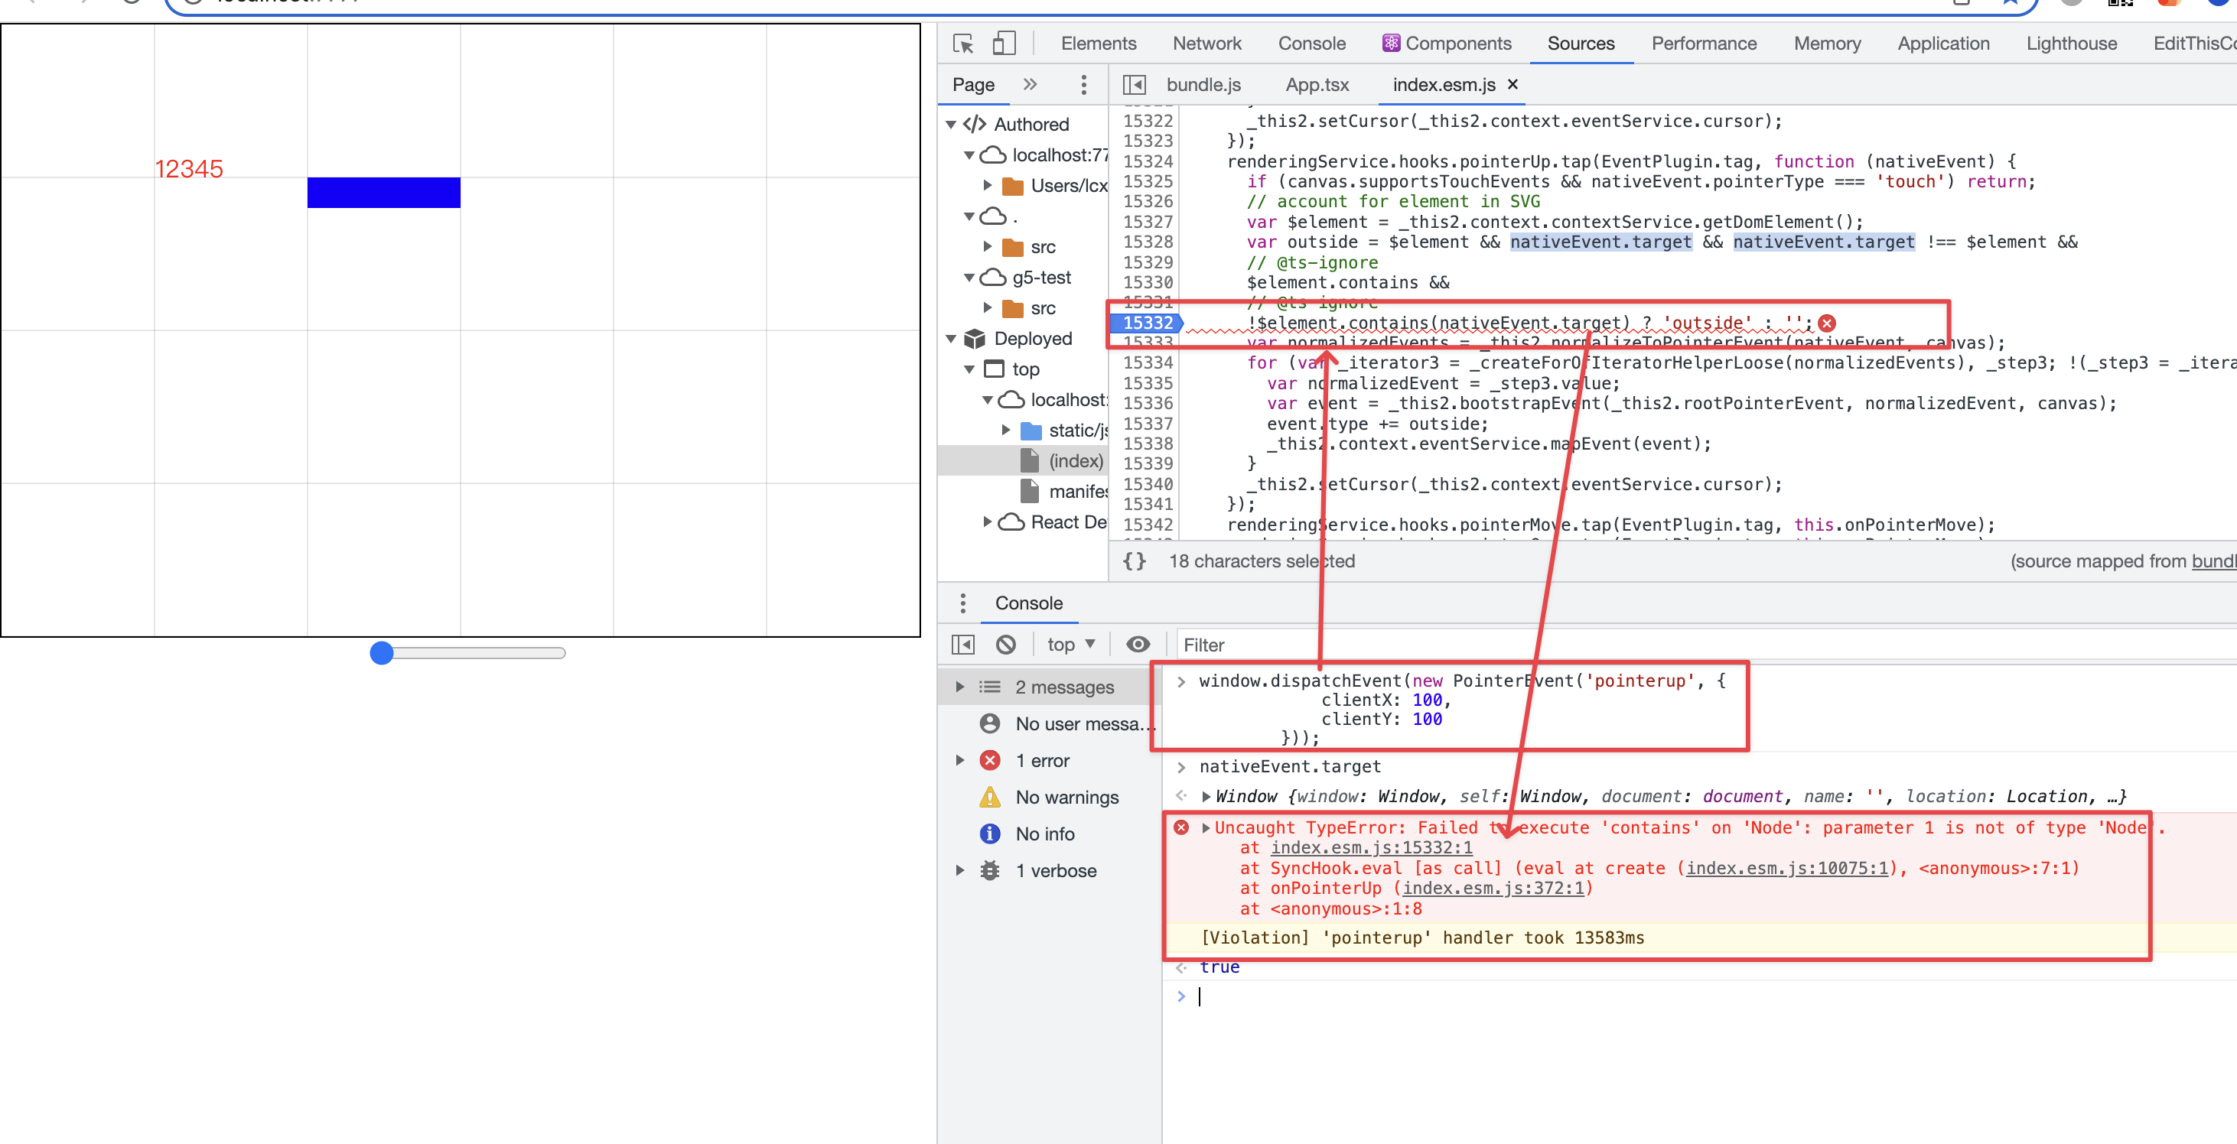Open the App.tsx source tab

[1317, 84]
